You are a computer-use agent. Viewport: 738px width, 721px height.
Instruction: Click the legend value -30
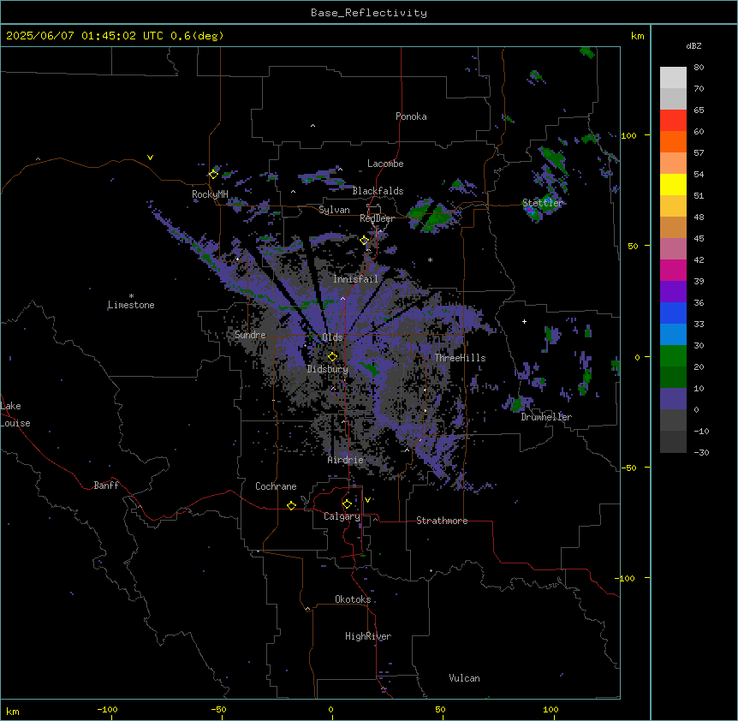tap(701, 453)
